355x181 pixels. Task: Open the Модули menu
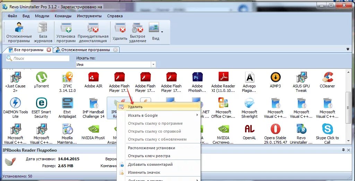click(x=42, y=16)
